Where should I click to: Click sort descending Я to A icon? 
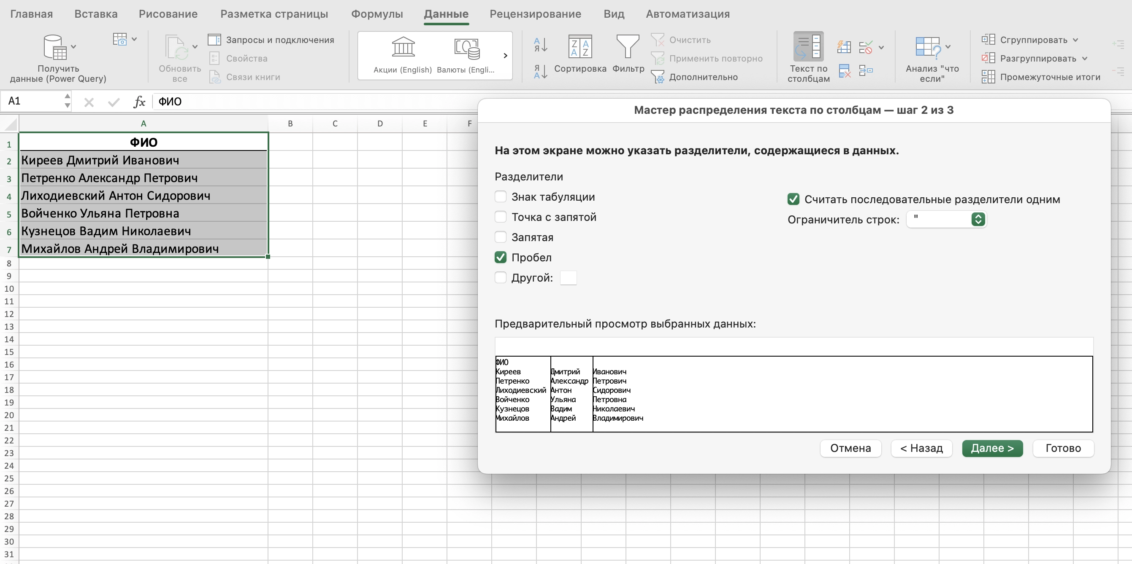click(x=540, y=72)
